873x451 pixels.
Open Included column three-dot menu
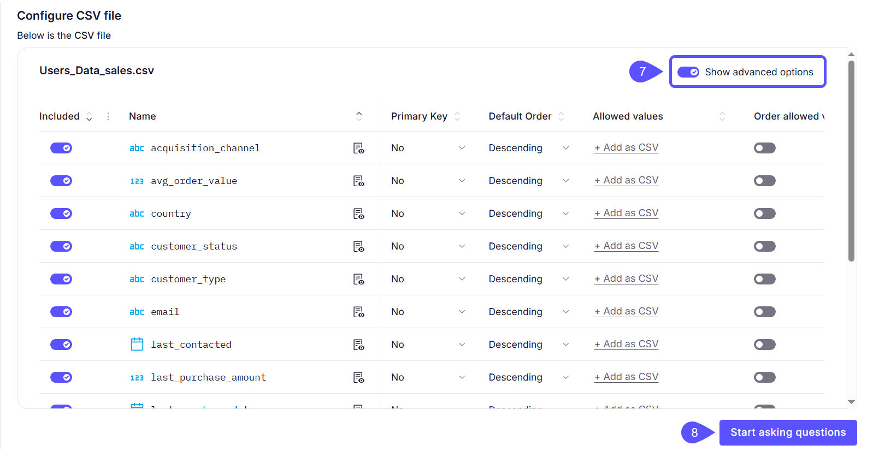(x=108, y=116)
